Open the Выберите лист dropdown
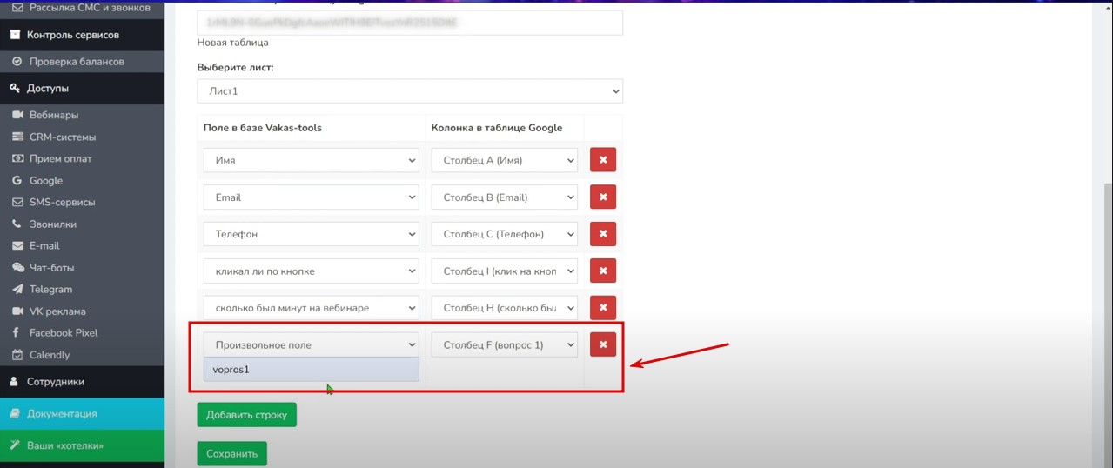Image resolution: width=1113 pixels, height=468 pixels. pos(410,91)
